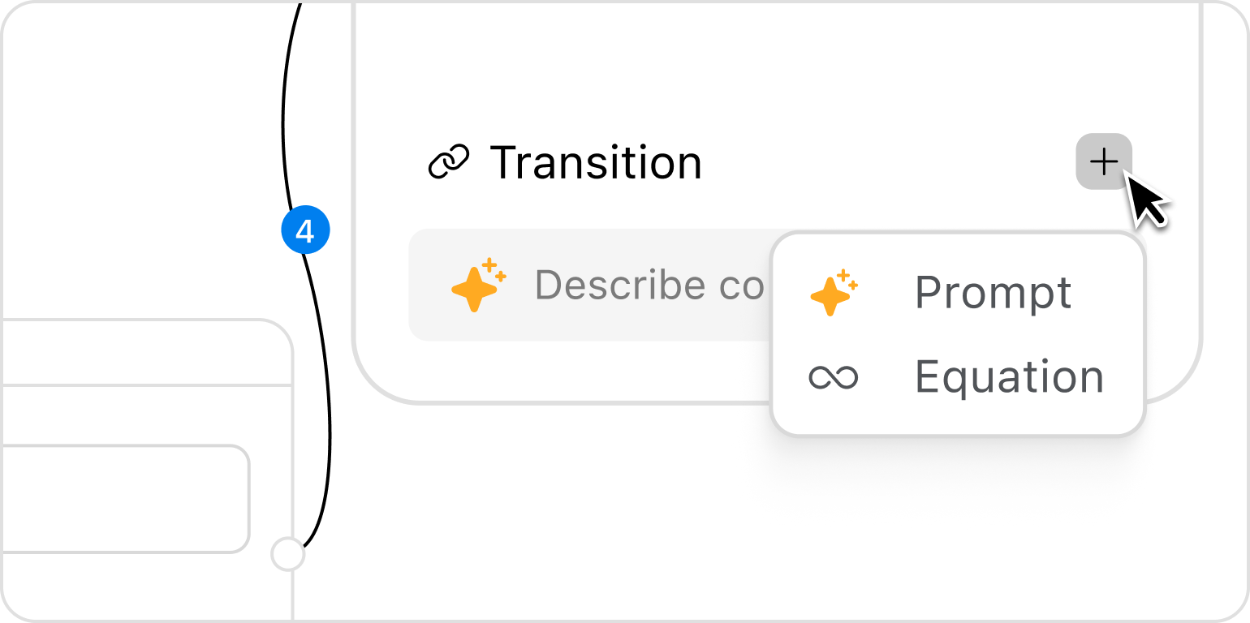Image resolution: width=1250 pixels, height=623 pixels.
Task: Click the Transition heading text
Action: click(596, 162)
